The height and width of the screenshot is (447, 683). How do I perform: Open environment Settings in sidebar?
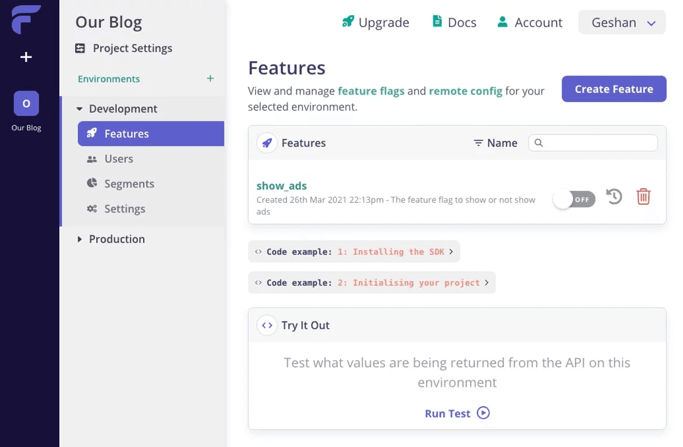point(125,209)
